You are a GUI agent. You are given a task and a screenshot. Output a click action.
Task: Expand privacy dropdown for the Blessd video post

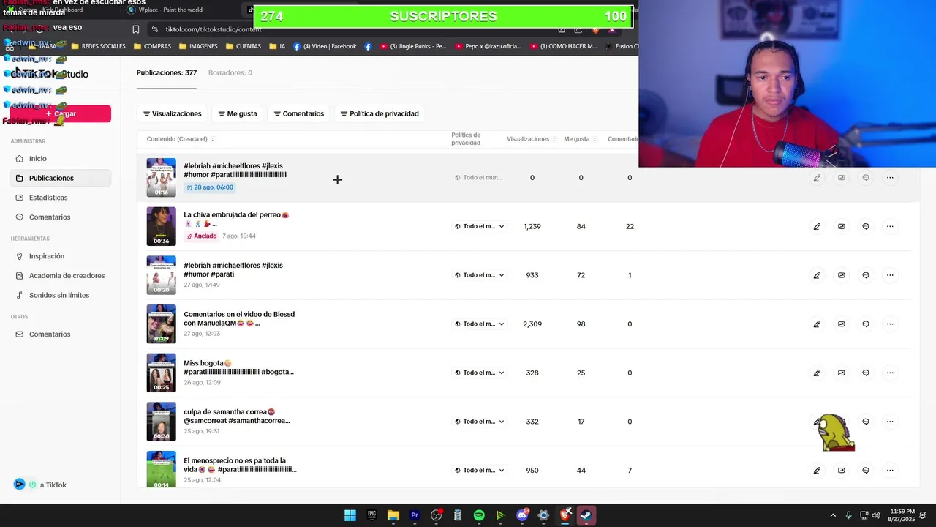480,324
